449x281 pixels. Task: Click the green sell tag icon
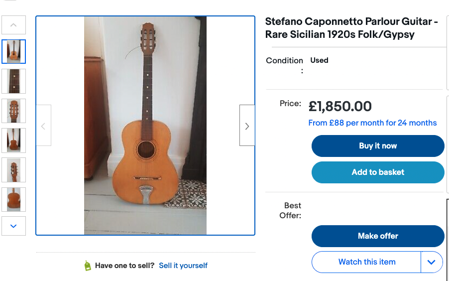88,266
